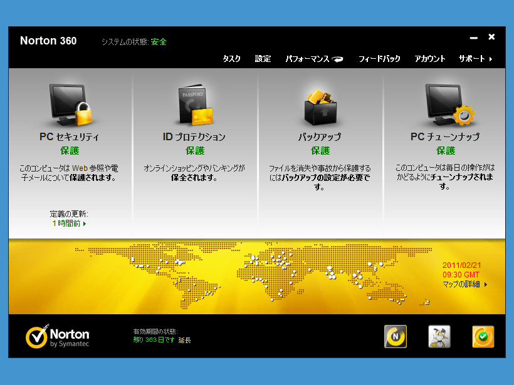This screenshot has height=385, width=514.
Task: Minimize the Norton 360 window
Action: [x=473, y=38]
